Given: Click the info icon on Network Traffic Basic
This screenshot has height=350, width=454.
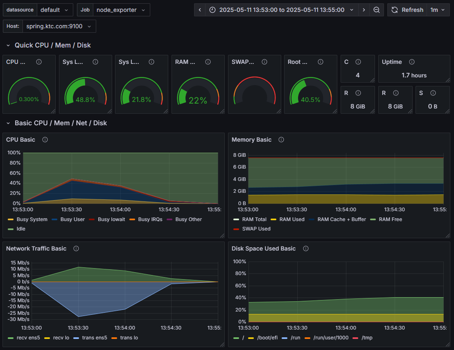Looking at the screenshot, I should 76,248.
